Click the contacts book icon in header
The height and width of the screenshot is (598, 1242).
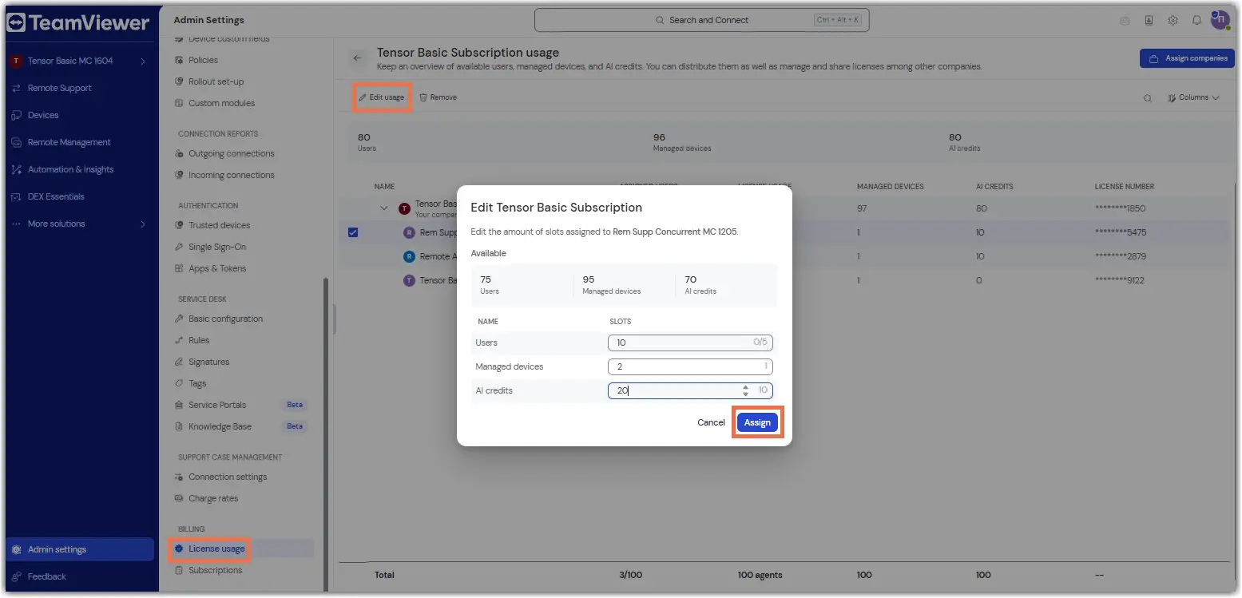pyautogui.click(x=1149, y=21)
